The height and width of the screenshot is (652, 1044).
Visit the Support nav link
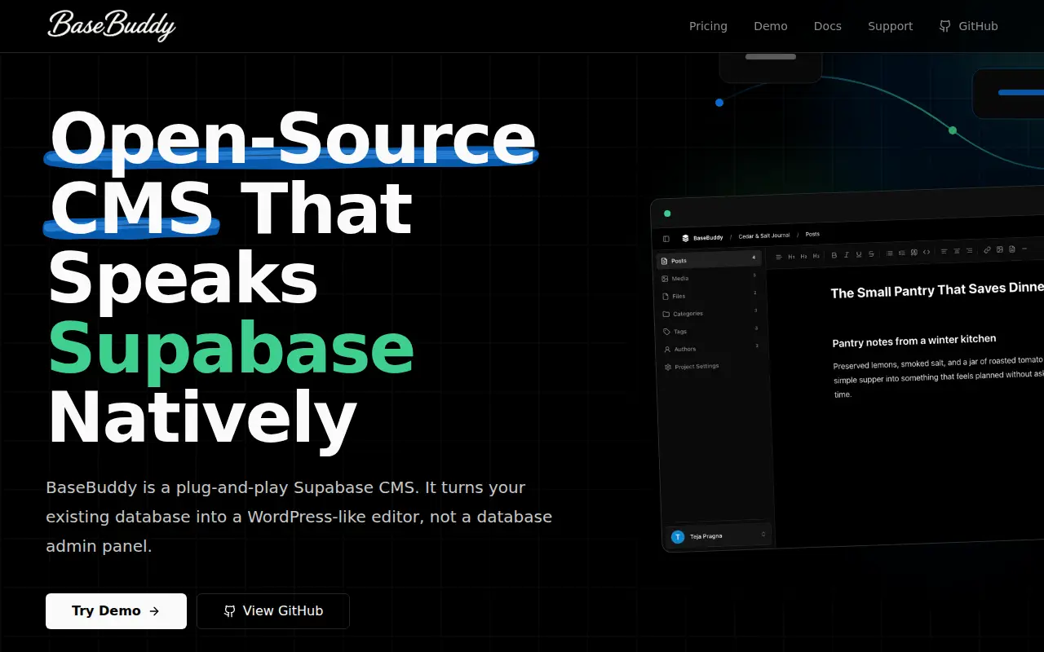pos(891,26)
